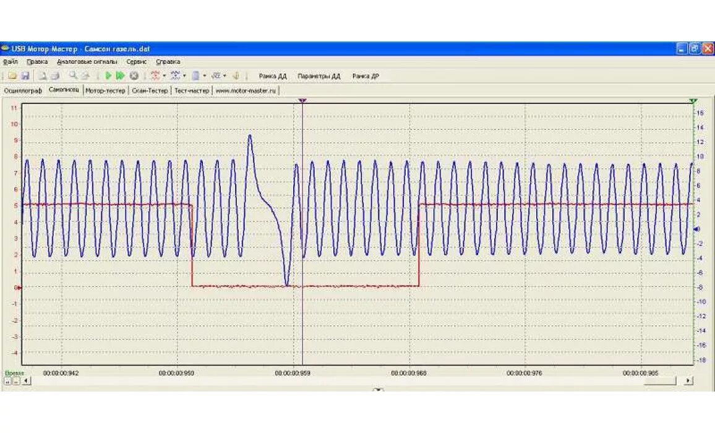This screenshot has width=715, height=433.
Task: Select the Самописец tab
Action: pyautogui.click(x=64, y=90)
